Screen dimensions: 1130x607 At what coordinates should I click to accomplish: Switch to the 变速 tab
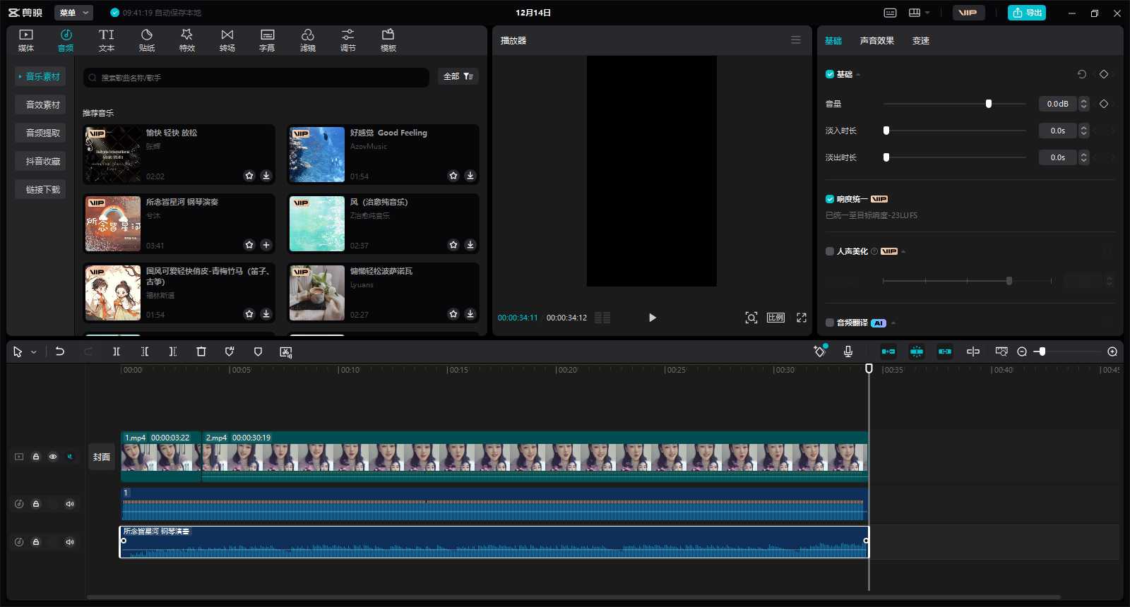[x=920, y=41]
